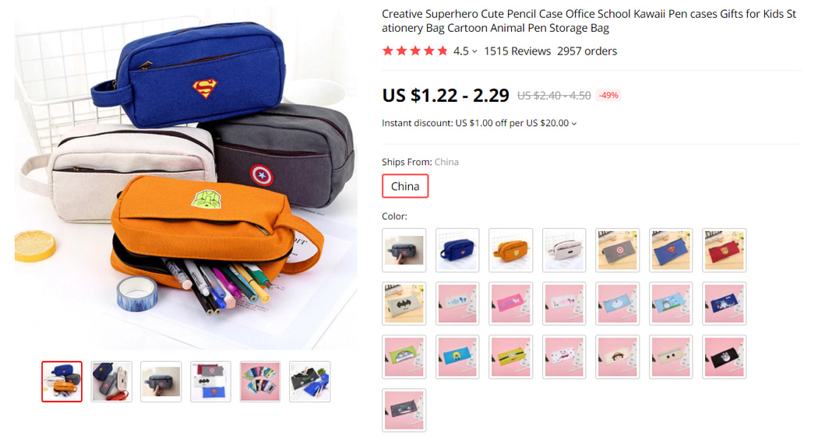Select the last color swatch in bottom row

(x=404, y=410)
